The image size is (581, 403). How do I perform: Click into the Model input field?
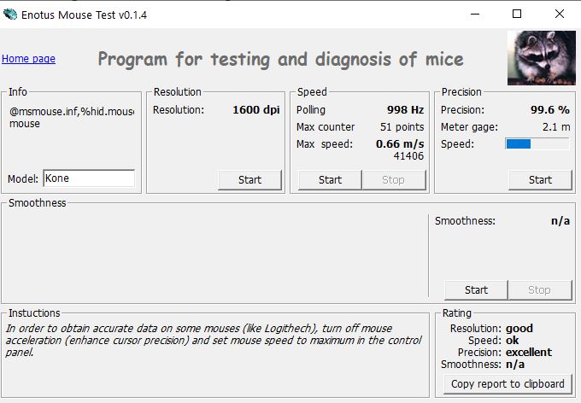pyautogui.click(x=89, y=178)
